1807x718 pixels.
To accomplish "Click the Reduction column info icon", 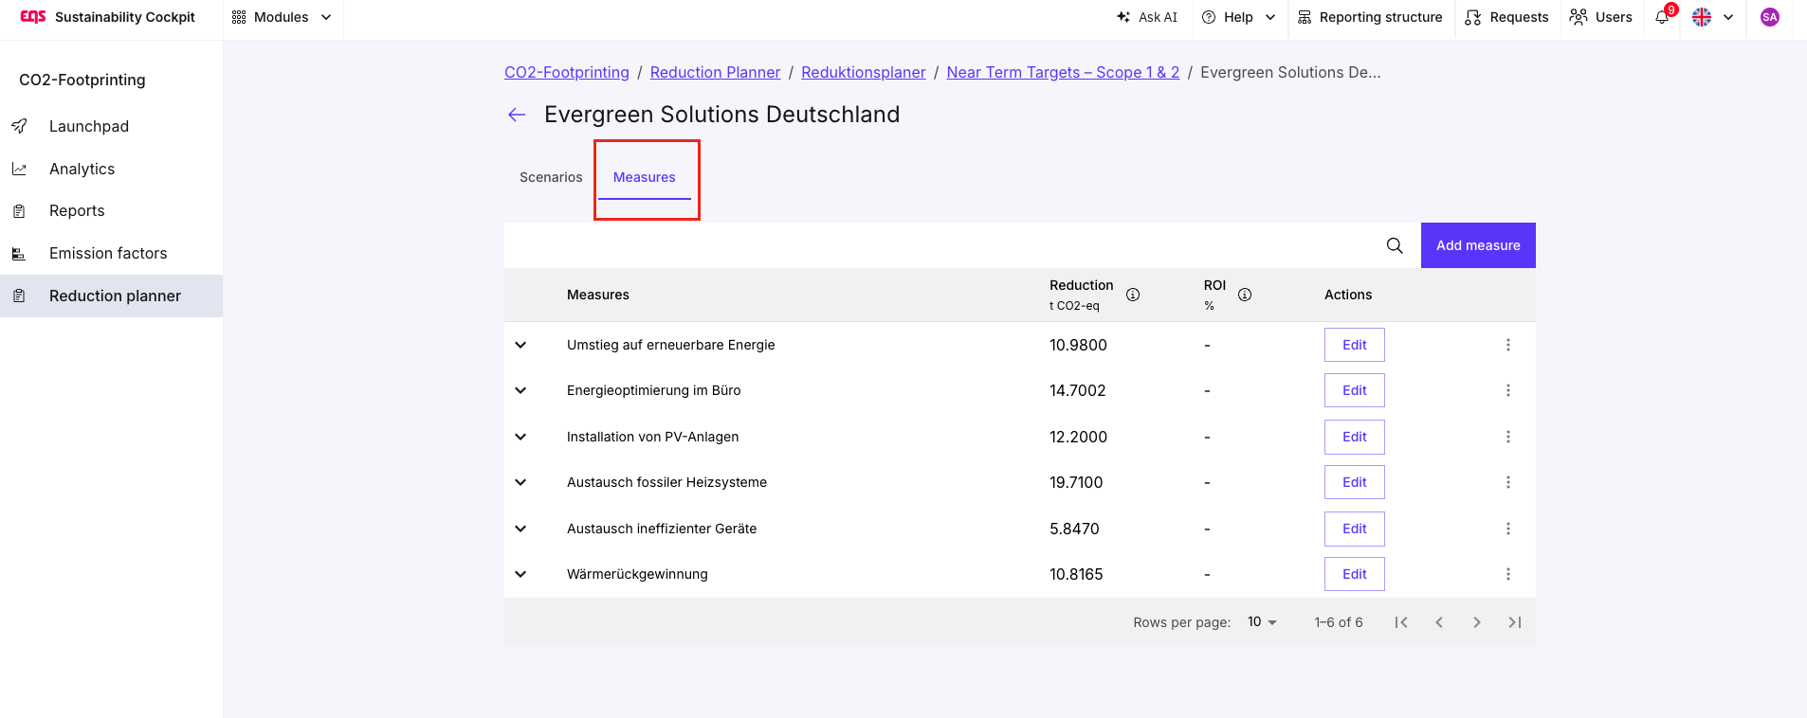I will (1133, 295).
